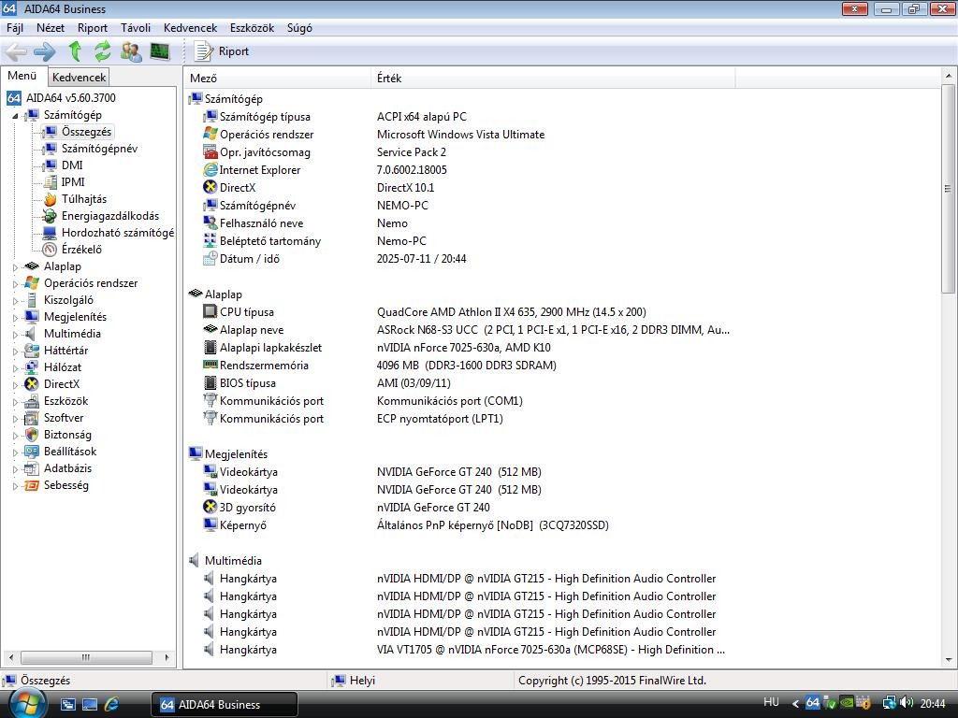Click the Riport toolbar button
Viewport: 958px width, 718px height.
coord(221,51)
